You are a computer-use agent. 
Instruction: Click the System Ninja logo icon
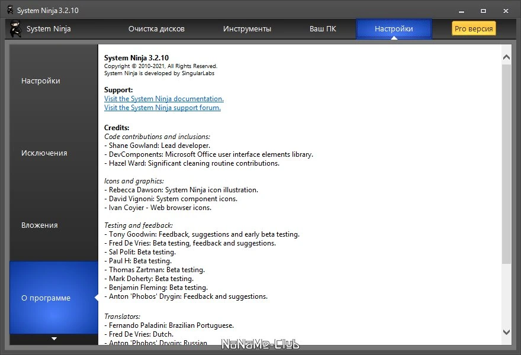click(15, 28)
